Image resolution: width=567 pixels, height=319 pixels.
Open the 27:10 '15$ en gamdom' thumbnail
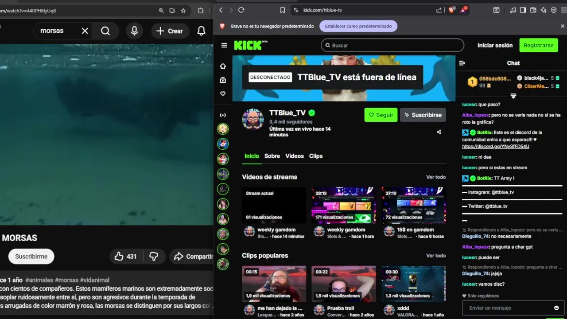414,205
